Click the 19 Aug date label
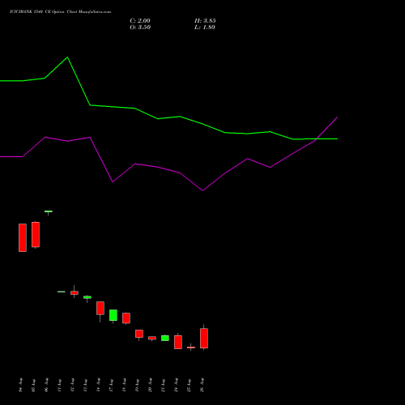The width and height of the screenshot is (405, 405). pos(138,385)
